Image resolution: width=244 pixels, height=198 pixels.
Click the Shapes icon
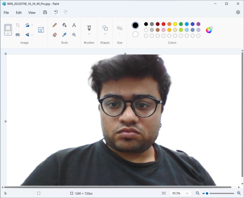(105, 28)
